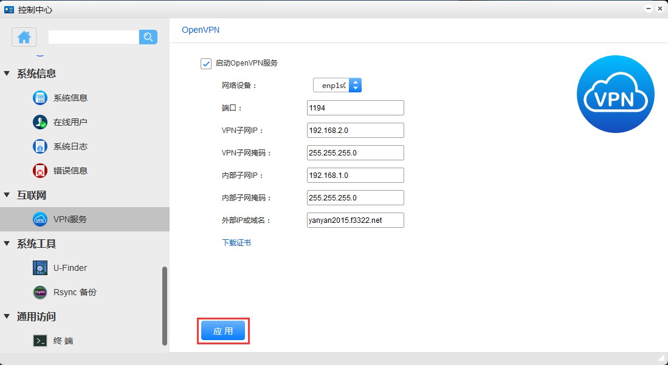
Task: Open 网络设备 enp1s0 dropdown
Action: (x=337, y=86)
